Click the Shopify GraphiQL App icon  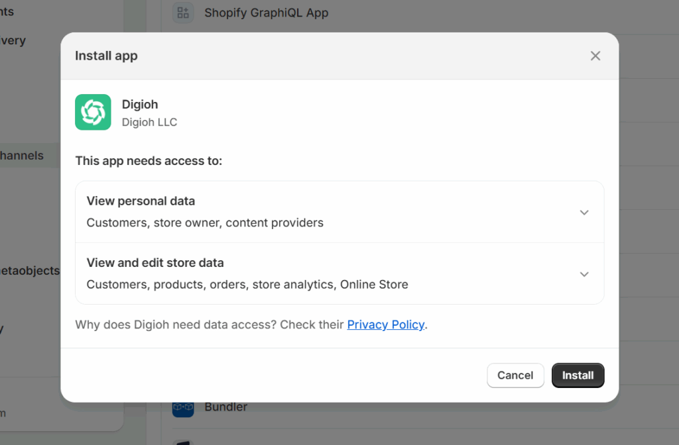pos(182,13)
